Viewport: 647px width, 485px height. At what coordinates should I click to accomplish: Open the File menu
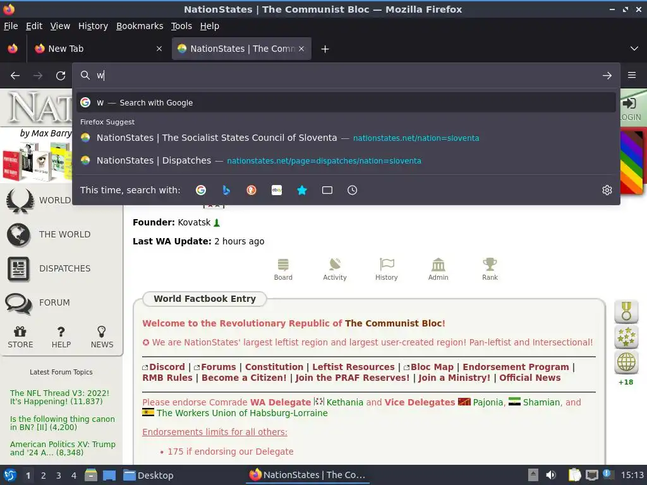[11, 26]
